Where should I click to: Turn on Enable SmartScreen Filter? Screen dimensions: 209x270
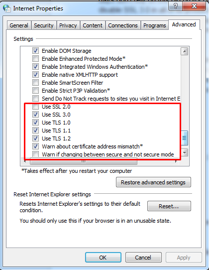tap(36, 83)
